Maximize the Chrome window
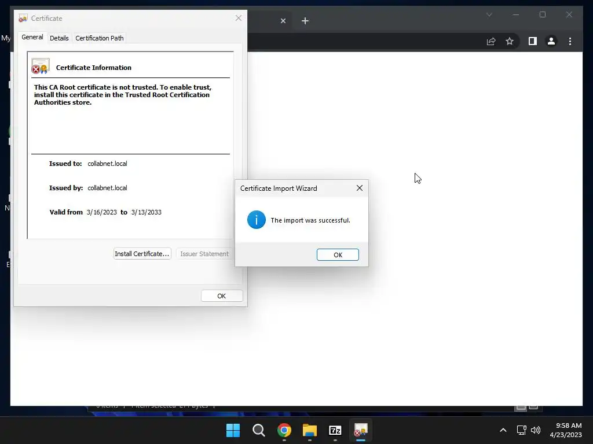 [543, 14]
